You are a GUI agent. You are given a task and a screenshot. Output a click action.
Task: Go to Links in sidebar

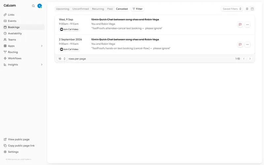tap(23, 15)
